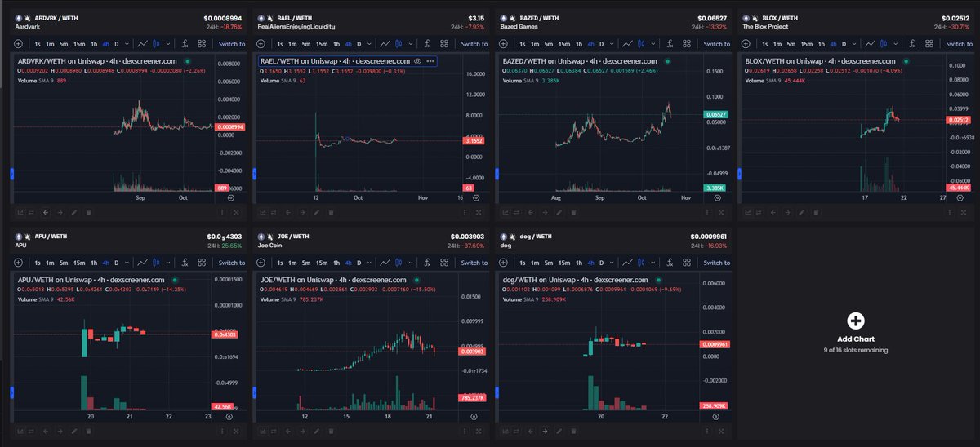The height and width of the screenshot is (447, 980).
Task: Toggle eye visibility icon in RAEL legend
Action: [x=417, y=61]
